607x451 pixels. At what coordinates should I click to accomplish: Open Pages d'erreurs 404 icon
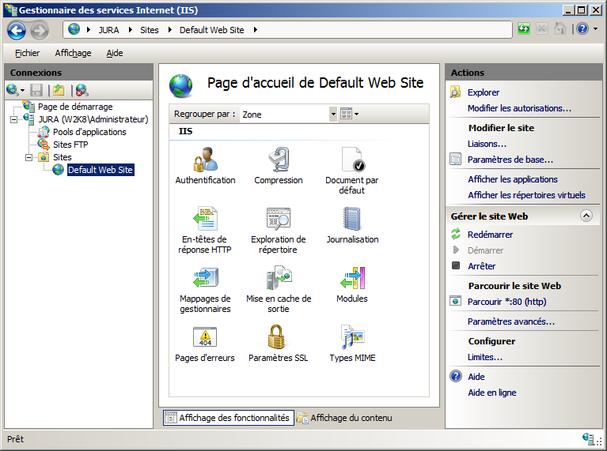[x=205, y=338]
